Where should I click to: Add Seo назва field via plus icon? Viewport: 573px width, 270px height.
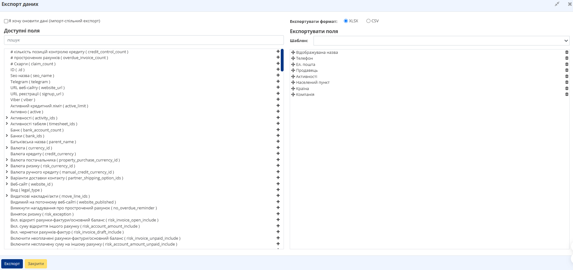coord(278,75)
